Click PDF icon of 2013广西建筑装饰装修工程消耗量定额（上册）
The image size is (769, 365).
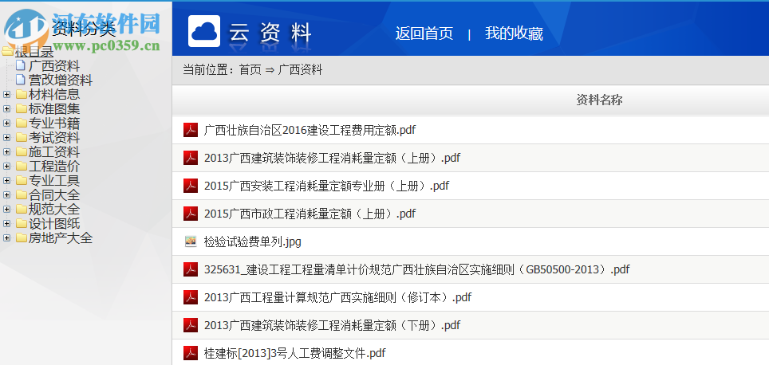click(x=191, y=158)
